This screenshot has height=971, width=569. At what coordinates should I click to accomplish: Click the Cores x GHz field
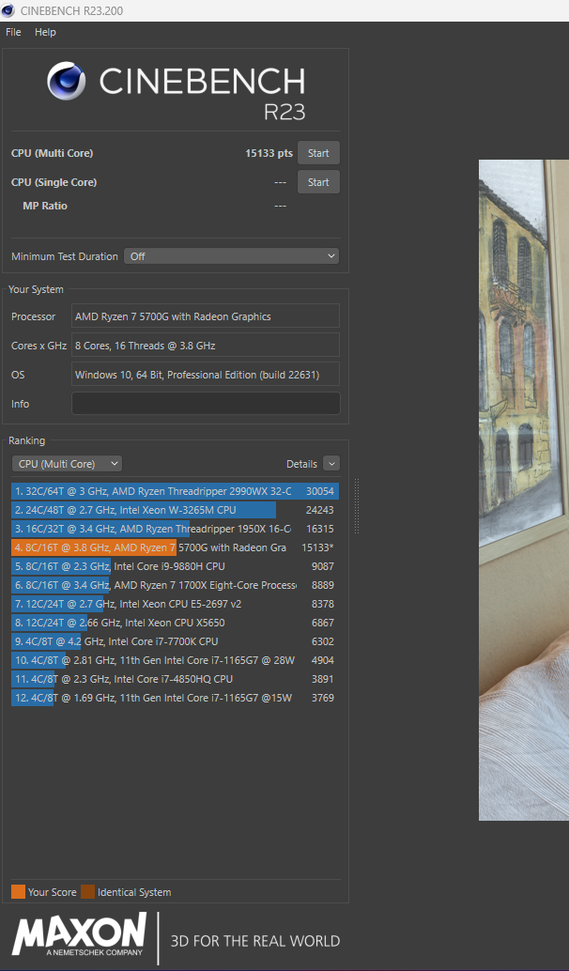[206, 346]
